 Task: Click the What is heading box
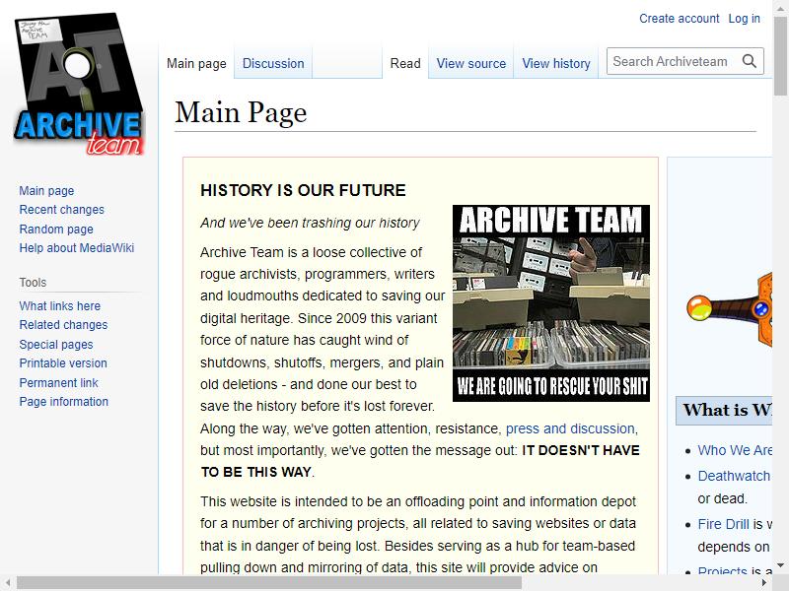click(724, 411)
